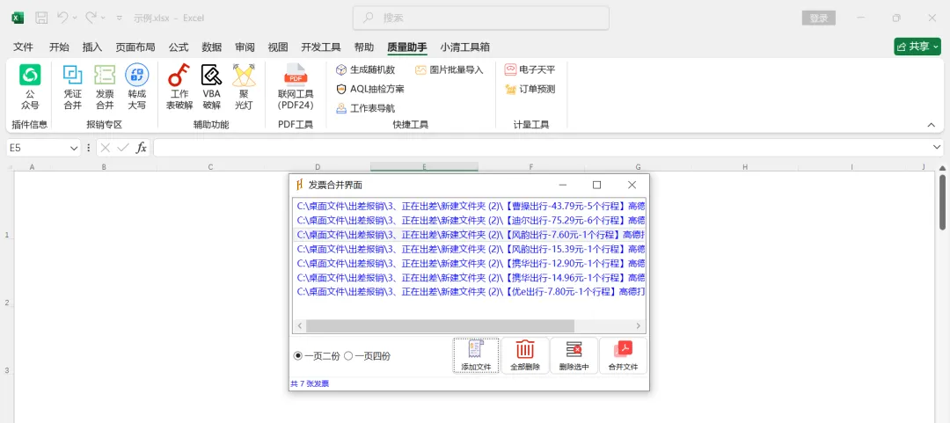Open the 公众号 plugin info icon
Viewport: 950px width, 423px height.
pos(30,87)
